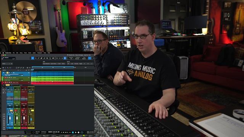Select the blue audio clip in arrangement
This screenshot has height=137, width=244.
click(x=53, y=73)
